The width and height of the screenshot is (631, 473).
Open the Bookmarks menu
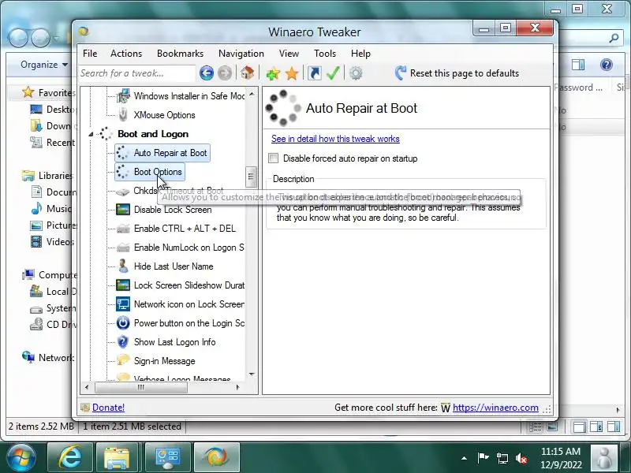tap(181, 54)
